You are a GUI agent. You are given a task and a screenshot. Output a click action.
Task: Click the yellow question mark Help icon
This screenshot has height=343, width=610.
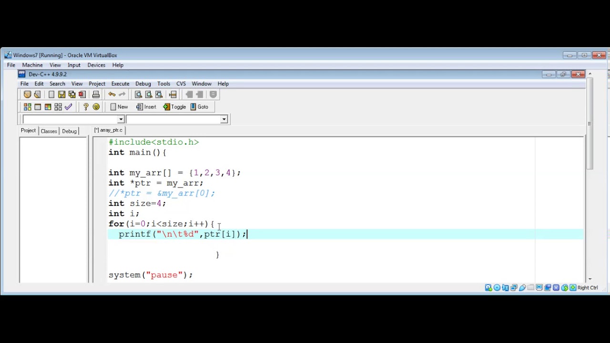tap(86, 107)
